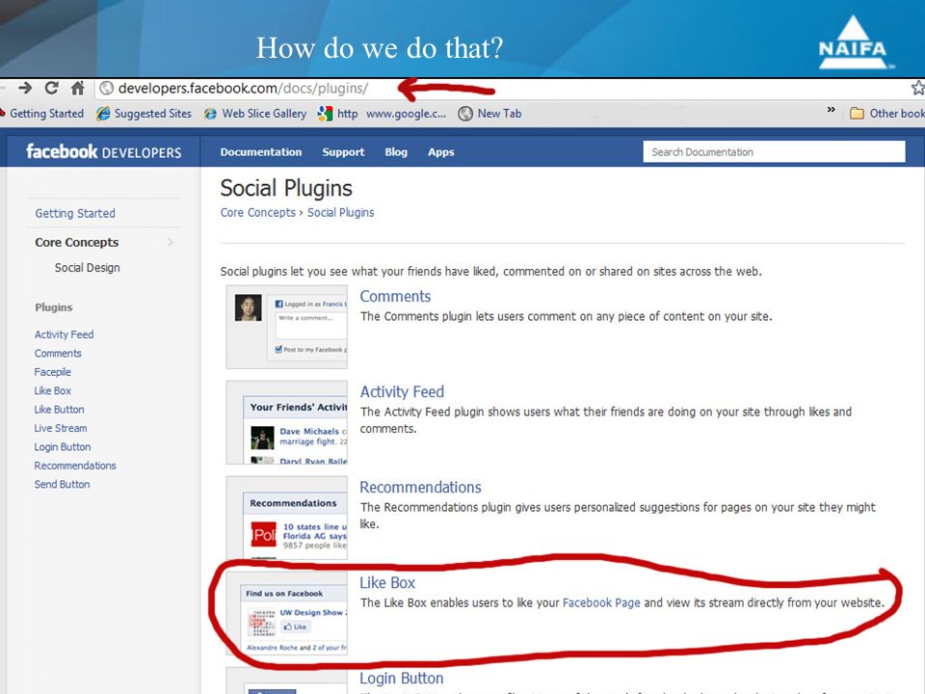
Task: Click the Like Box preview thumbnail
Action: [287, 614]
